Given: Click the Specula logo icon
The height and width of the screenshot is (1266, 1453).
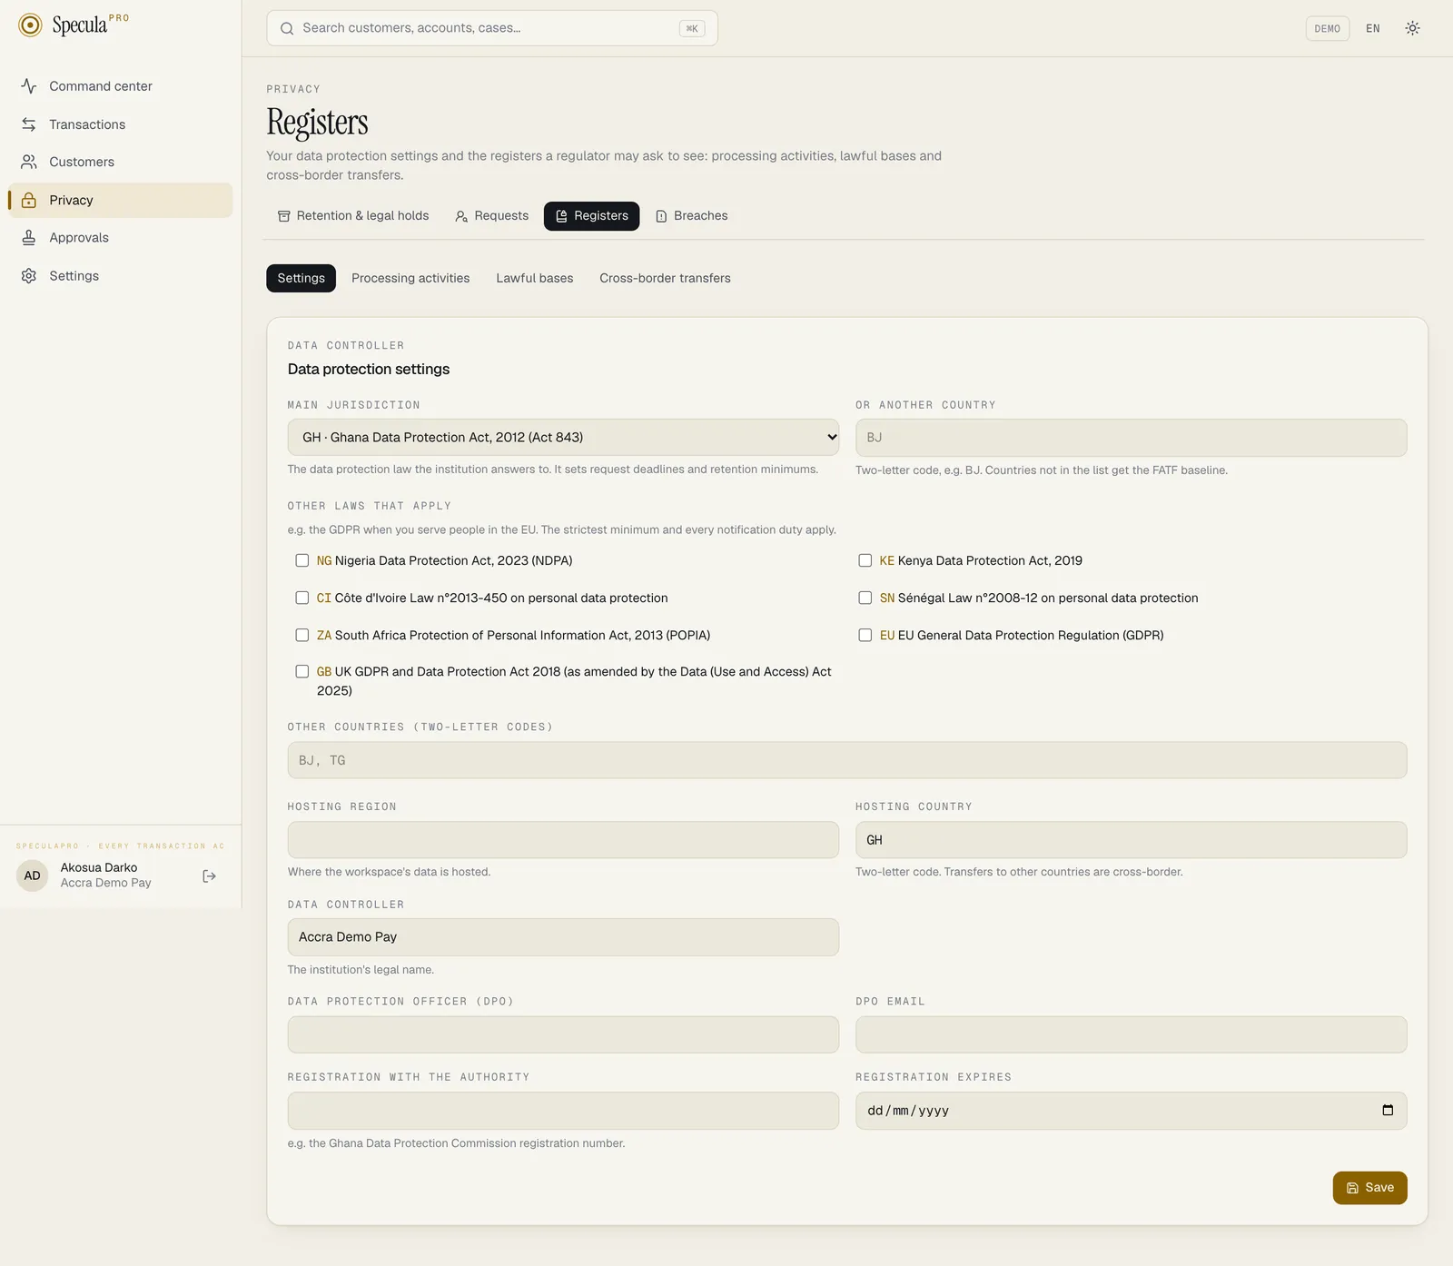Looking at the screenshot, I should tap(30, 25).
